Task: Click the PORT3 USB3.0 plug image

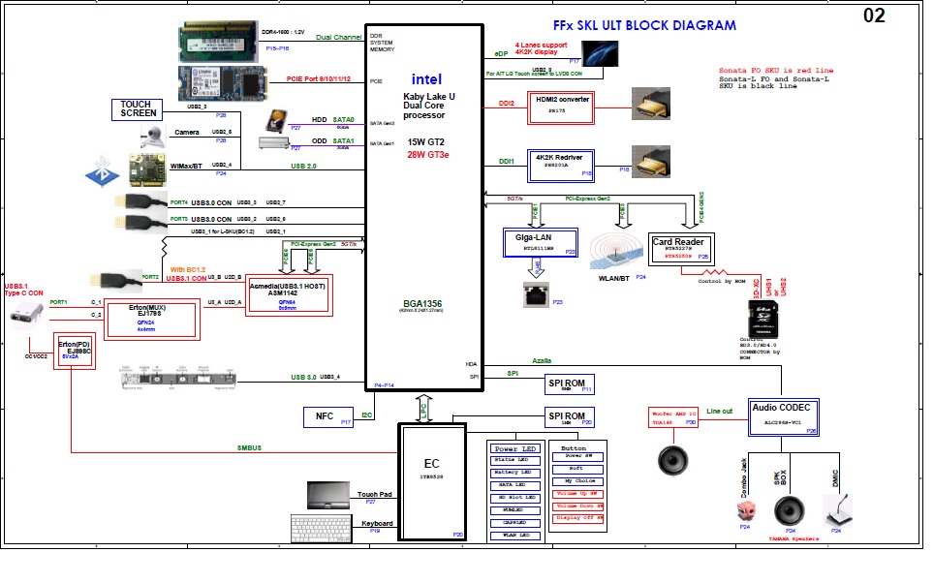Action: tap(141, 222)
